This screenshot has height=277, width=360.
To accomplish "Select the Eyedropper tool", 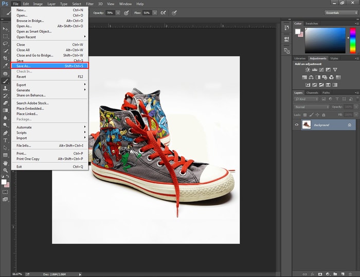I will [x=5, y=66].
